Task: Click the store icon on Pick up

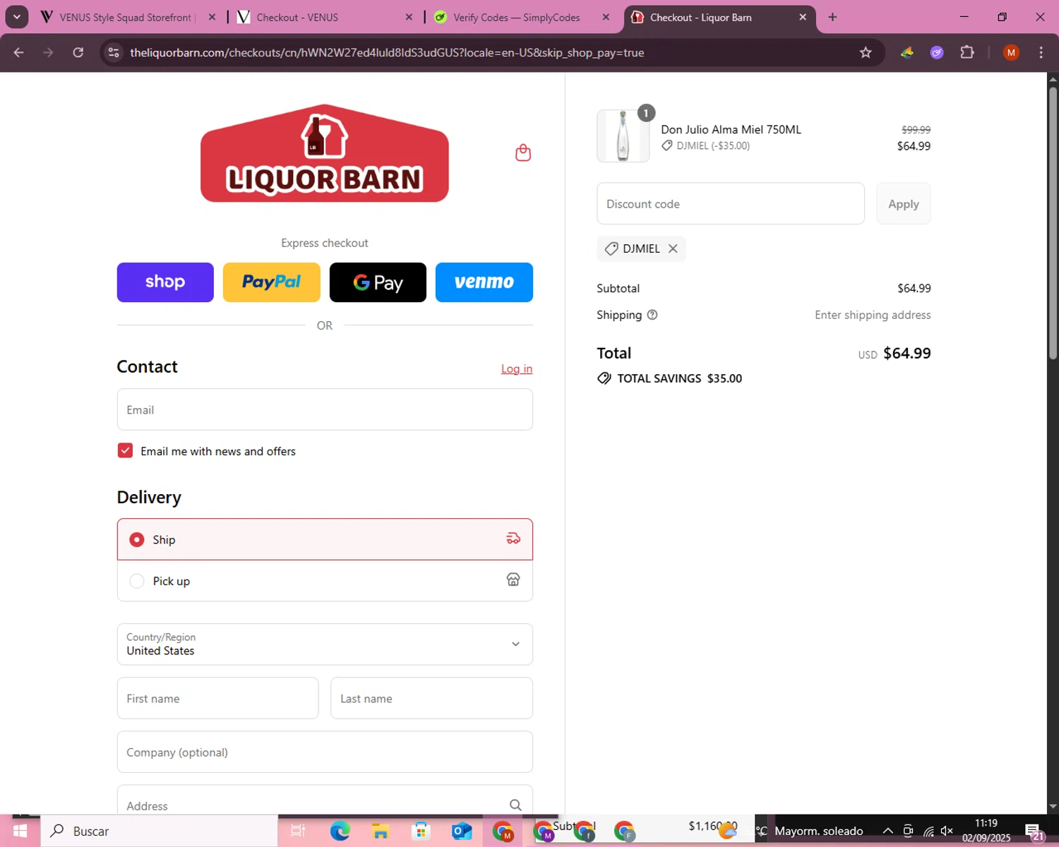Action: tap(513, 579)
